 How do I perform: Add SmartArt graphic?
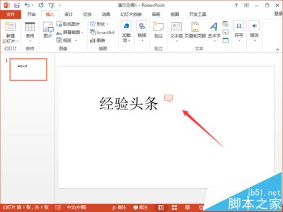click(x=102, y=32)
